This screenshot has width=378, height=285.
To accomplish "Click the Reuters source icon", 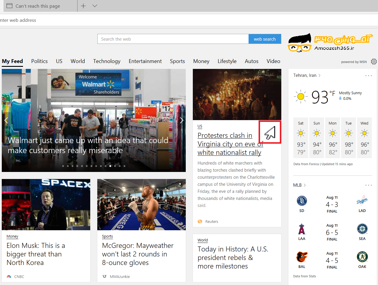I will (200, 222).
